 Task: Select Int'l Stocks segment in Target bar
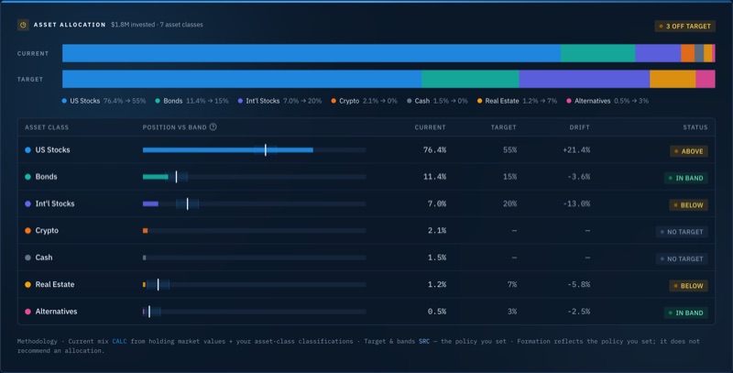tap(585, 79)
